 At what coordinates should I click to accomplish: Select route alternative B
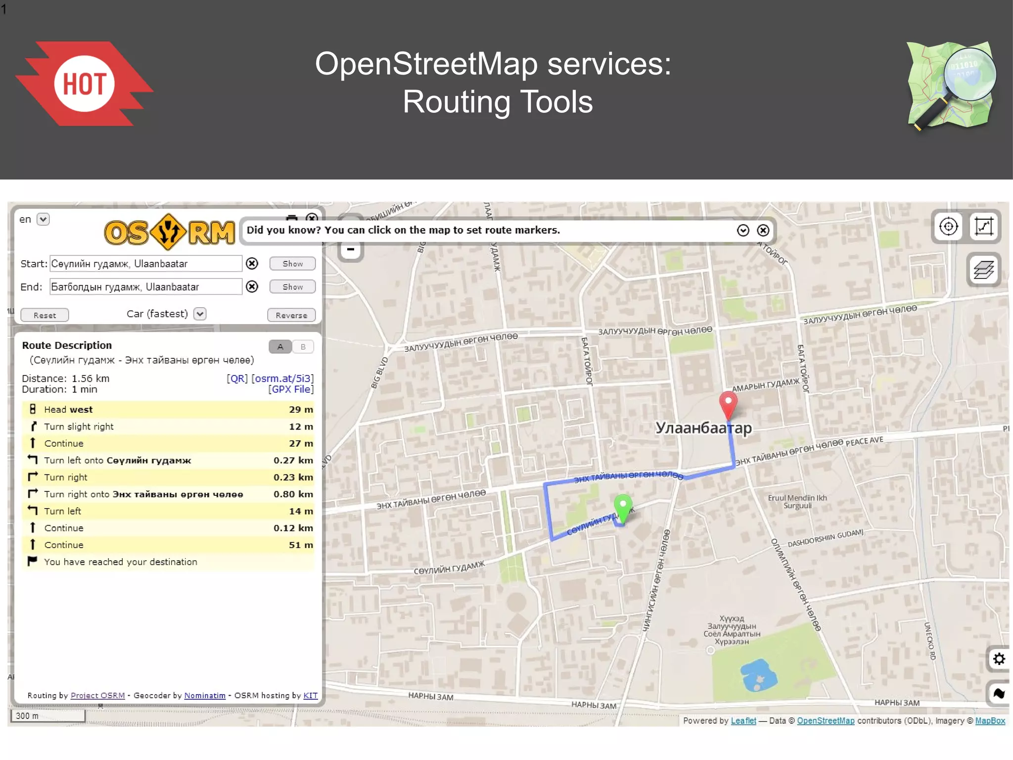(x=303, y=347)
